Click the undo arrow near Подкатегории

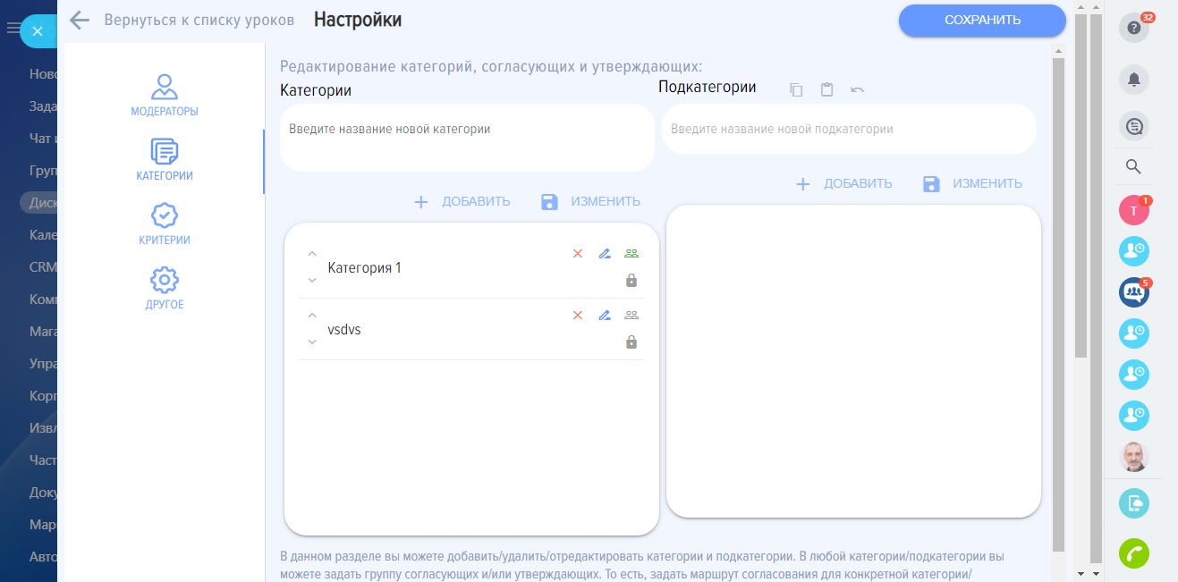pos(858,89)
